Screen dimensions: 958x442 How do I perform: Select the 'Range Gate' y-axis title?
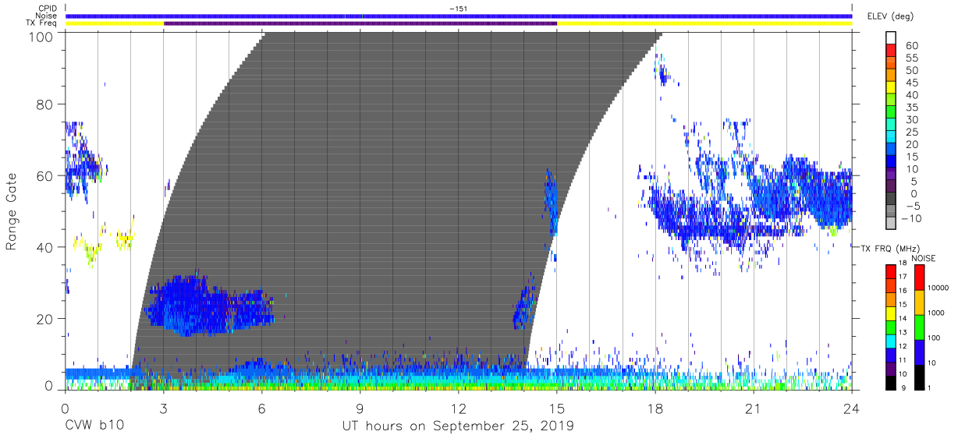[x=12, y=212]
